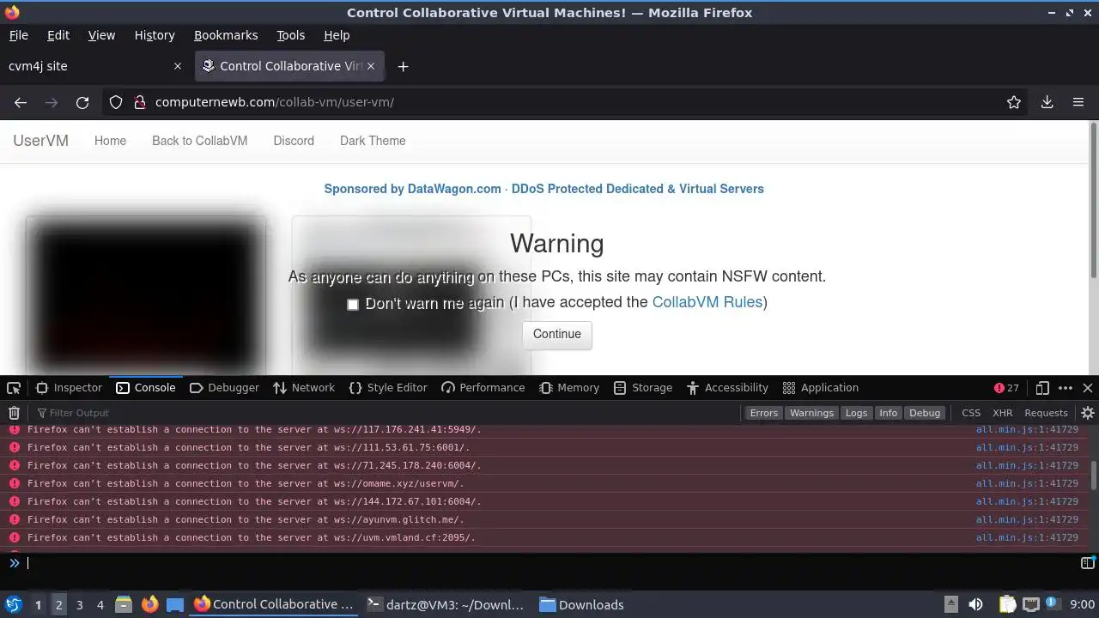Close the developer tools panel
Image resolution: width=1099 pixels, height=618 pixels.
click(x=1088, y=388)
